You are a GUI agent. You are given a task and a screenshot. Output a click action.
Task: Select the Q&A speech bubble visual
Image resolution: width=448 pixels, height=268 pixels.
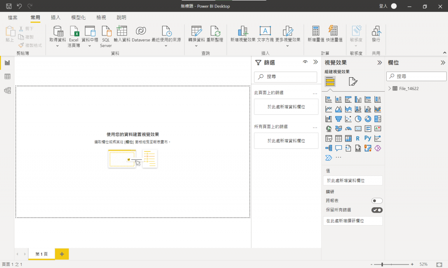tap(338, 148)
